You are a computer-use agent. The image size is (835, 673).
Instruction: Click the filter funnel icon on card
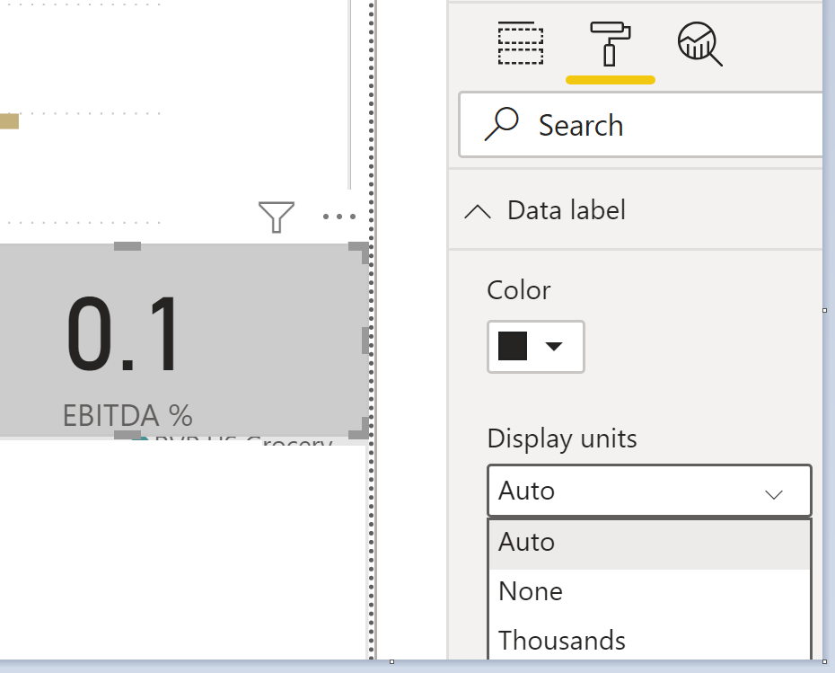pyautogui.click(x=277, y=217)
